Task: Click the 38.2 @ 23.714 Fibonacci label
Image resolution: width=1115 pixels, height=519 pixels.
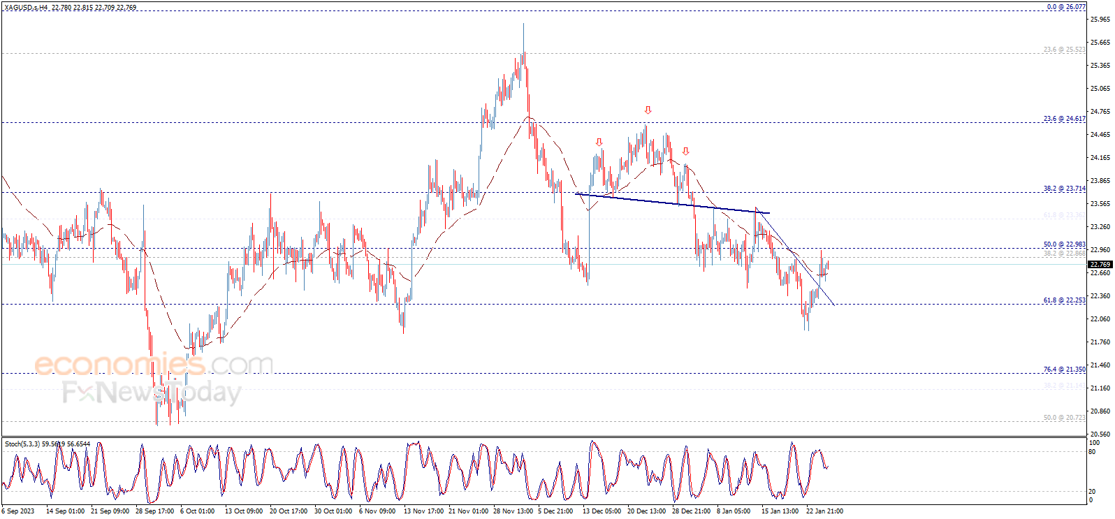Action: click(1065, 189)
